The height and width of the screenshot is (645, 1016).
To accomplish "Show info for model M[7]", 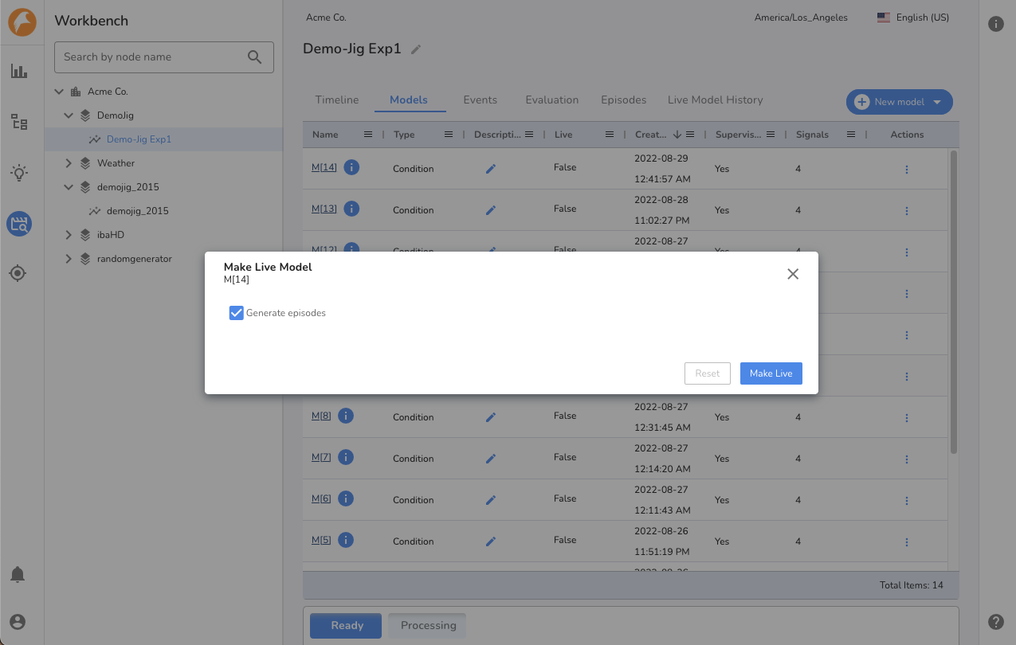I will 346,457.
